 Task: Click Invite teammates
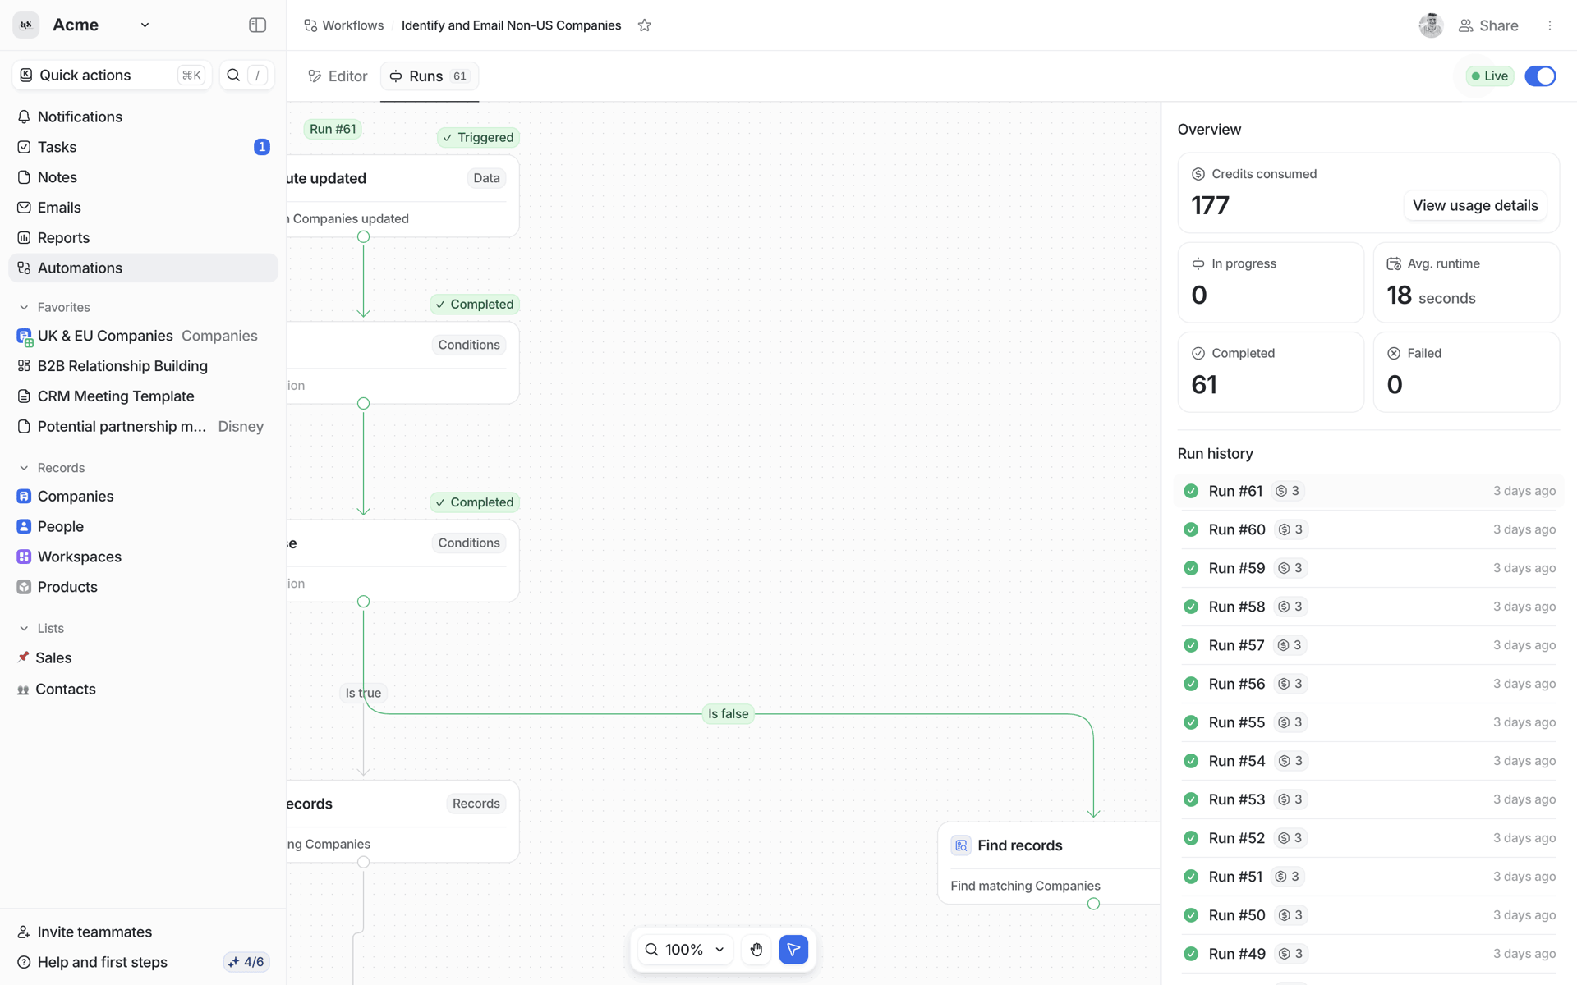point(85,932)
